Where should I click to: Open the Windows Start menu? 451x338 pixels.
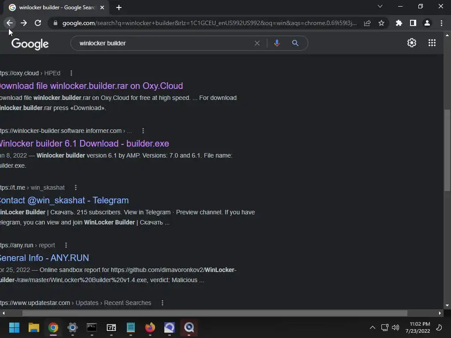(14, 327)
